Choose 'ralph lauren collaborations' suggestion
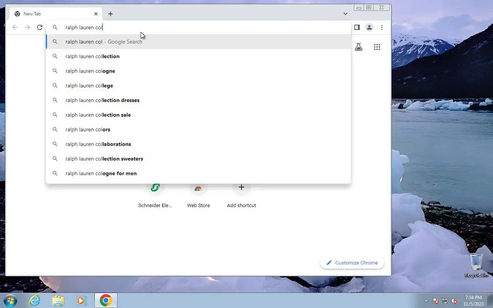The image size is (493, 308). click(198, 144)
